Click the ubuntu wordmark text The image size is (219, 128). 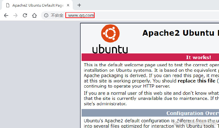(x=110, y=49)
